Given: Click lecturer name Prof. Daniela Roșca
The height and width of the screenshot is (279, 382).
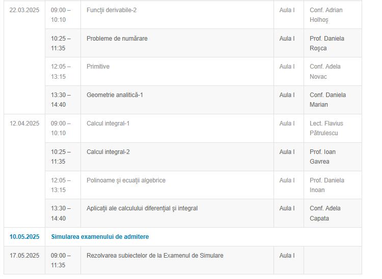Looking at the screenshot, I should (x=326, y=43).
